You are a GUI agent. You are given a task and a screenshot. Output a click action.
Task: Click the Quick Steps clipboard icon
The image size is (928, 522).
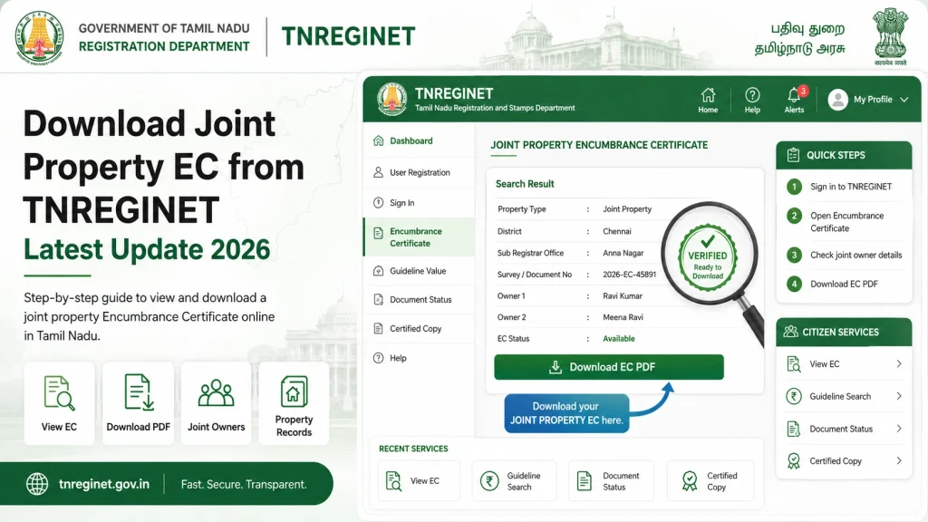[793, 155]
